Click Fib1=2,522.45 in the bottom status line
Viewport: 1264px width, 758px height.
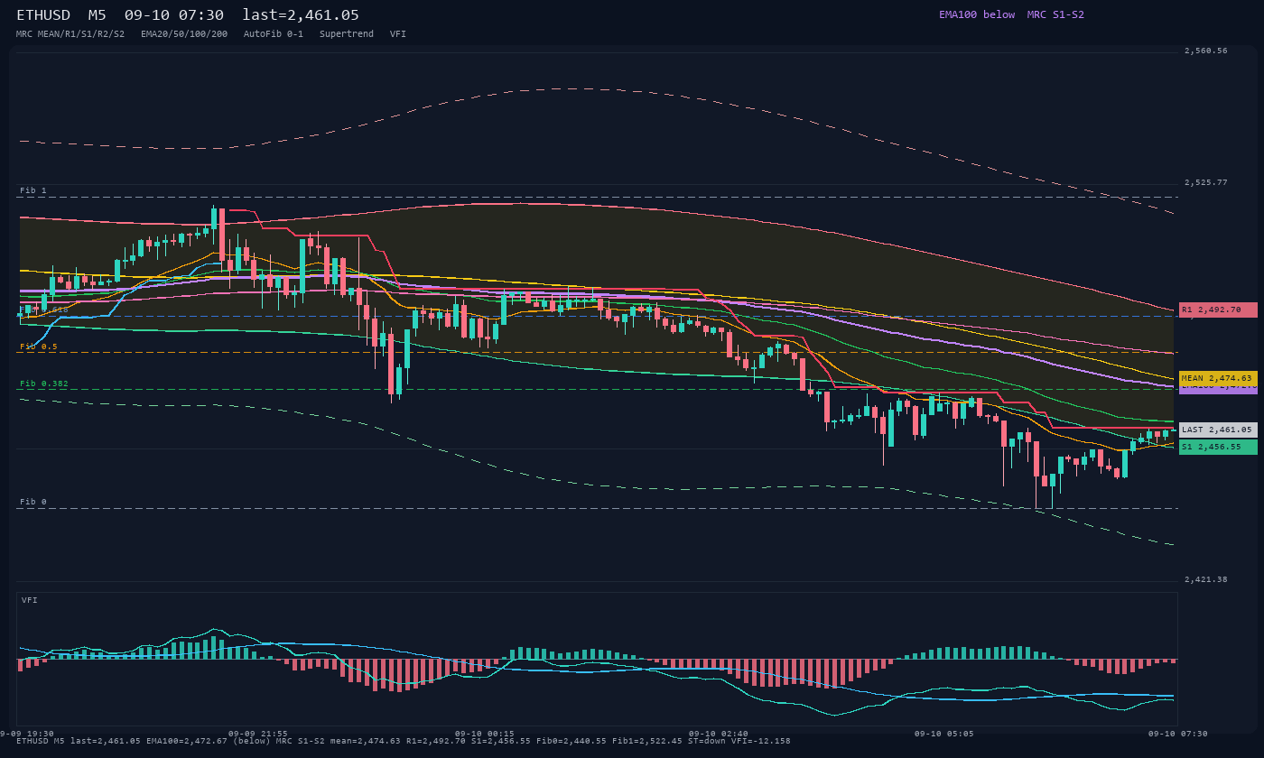647,741
